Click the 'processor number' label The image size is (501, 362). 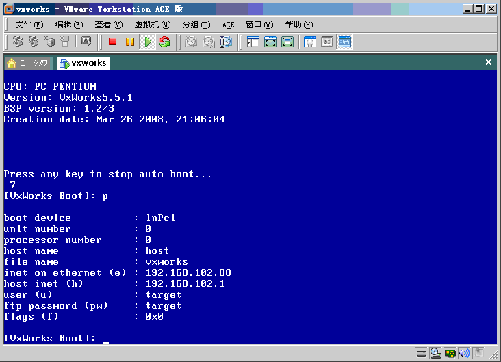[x=53, y=240]
